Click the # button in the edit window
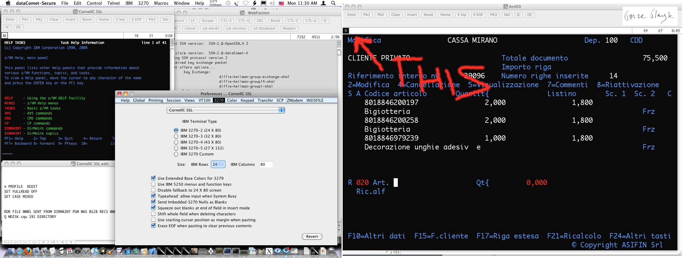This screenshot has width=683, height=258. click(44, 242)
